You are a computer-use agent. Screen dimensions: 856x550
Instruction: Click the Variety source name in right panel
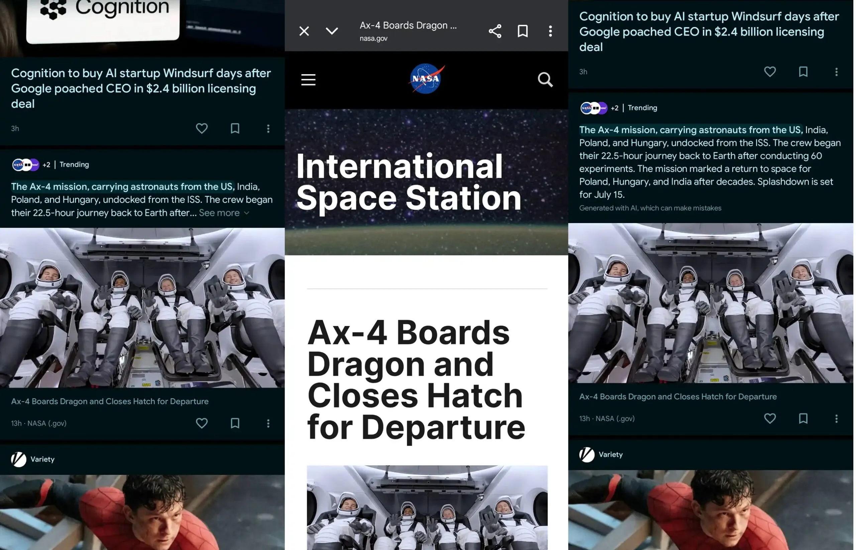pos(611,455)
